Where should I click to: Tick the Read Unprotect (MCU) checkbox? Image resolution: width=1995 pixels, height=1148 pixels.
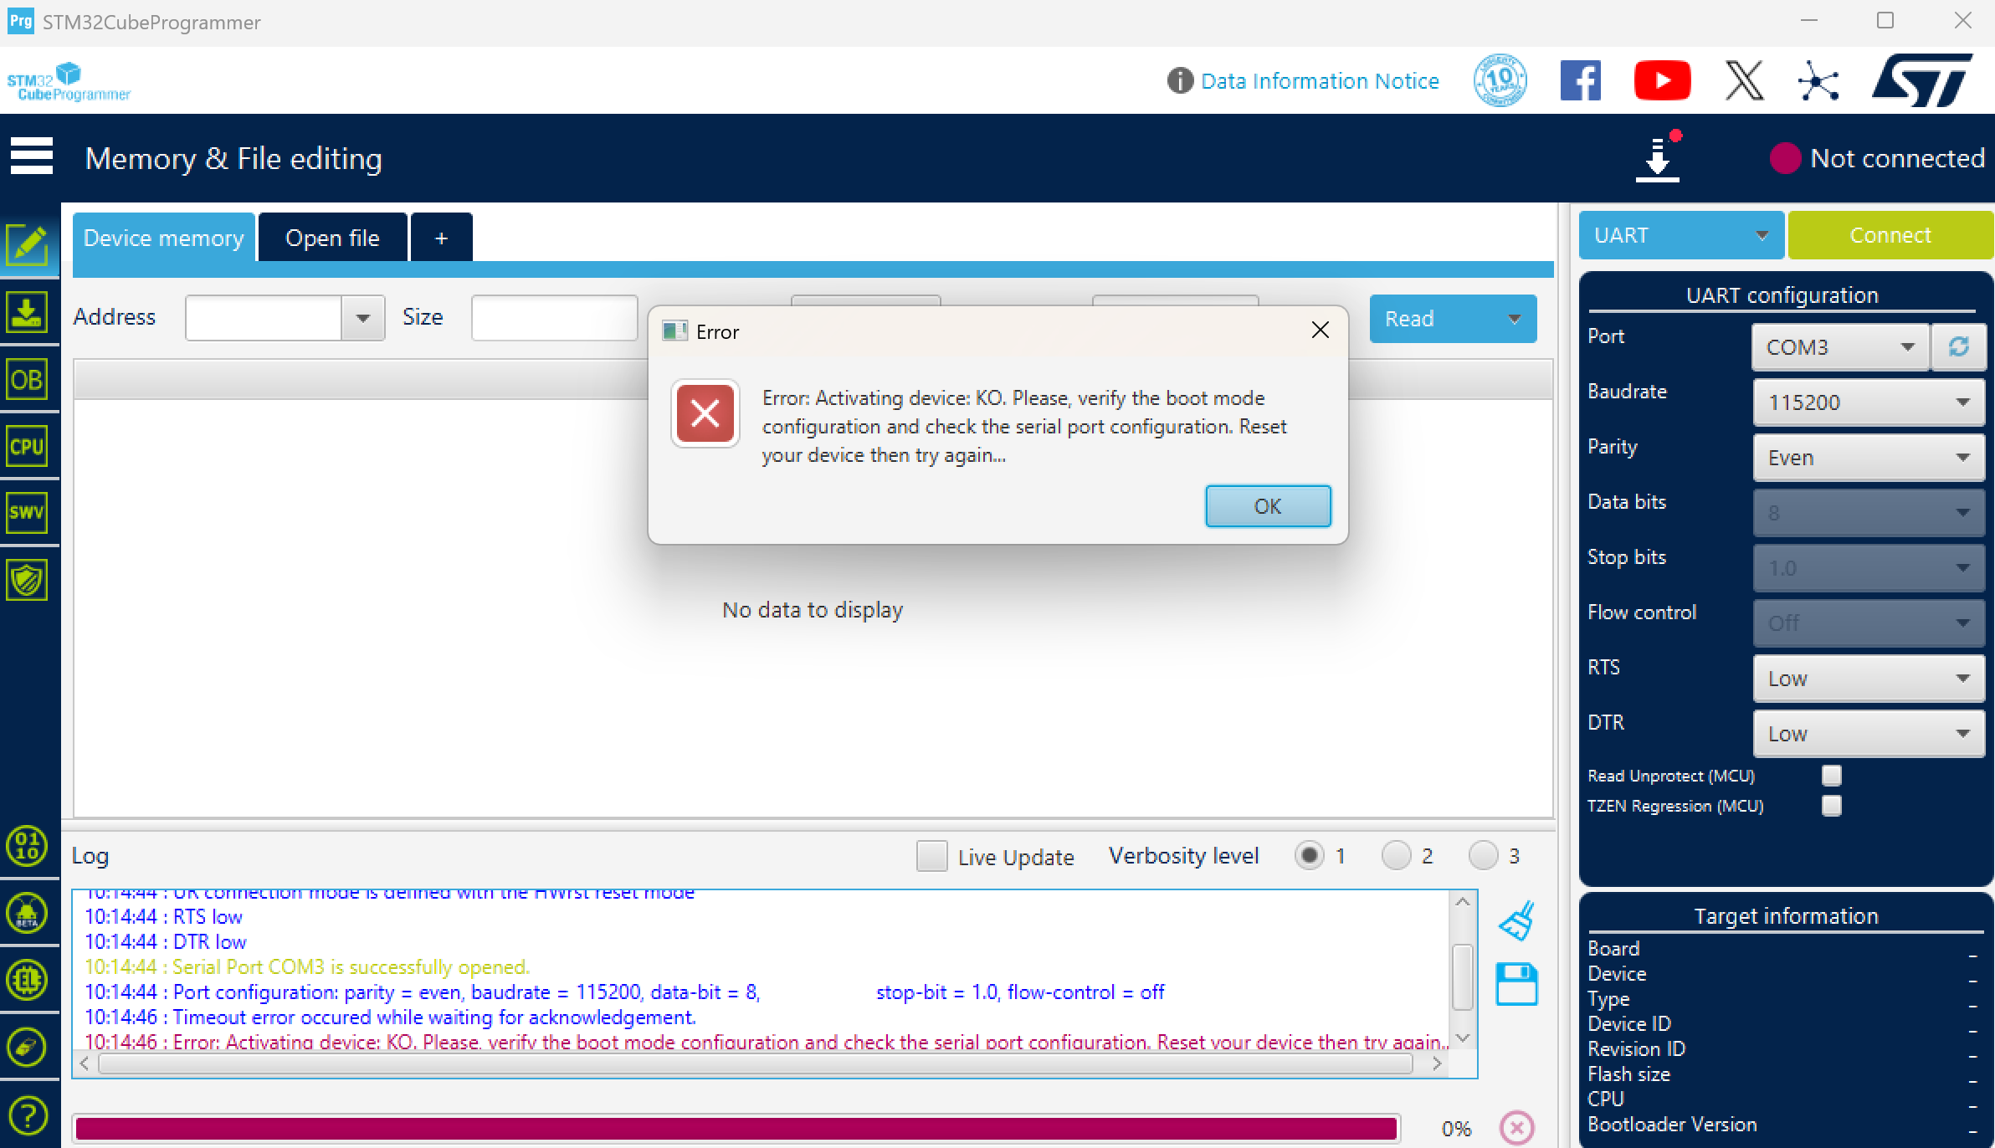(1831, 776)
